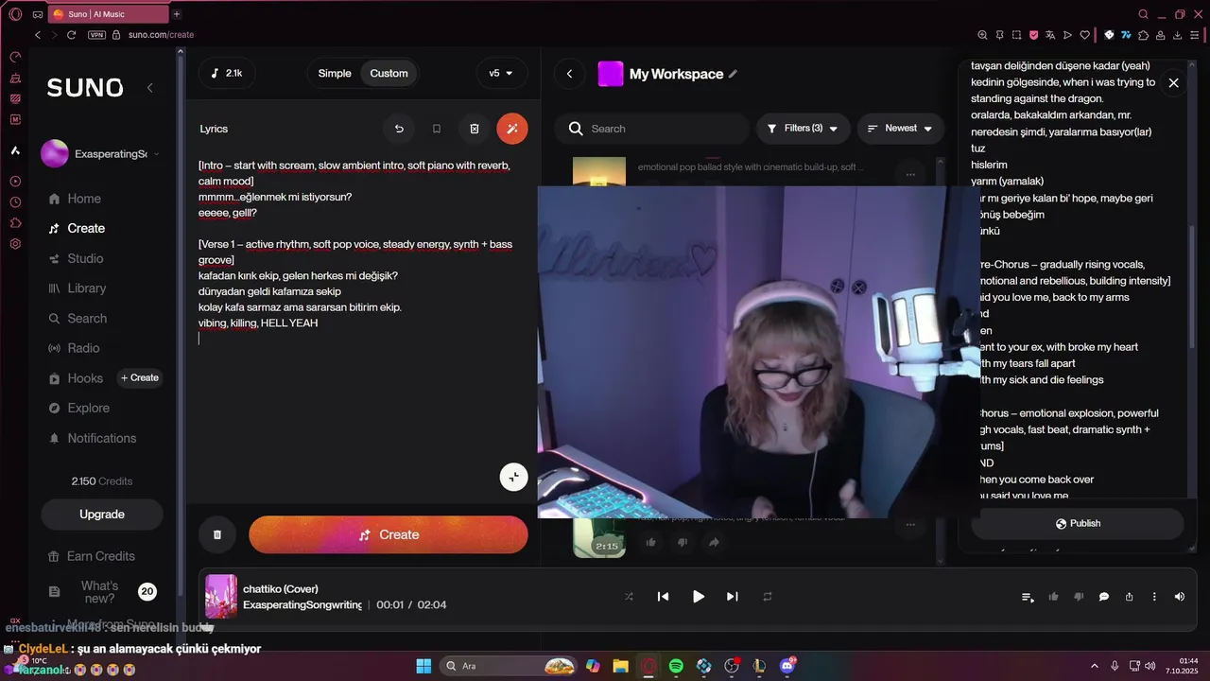
Task: Reload the browser page
Action: (71, 35)
